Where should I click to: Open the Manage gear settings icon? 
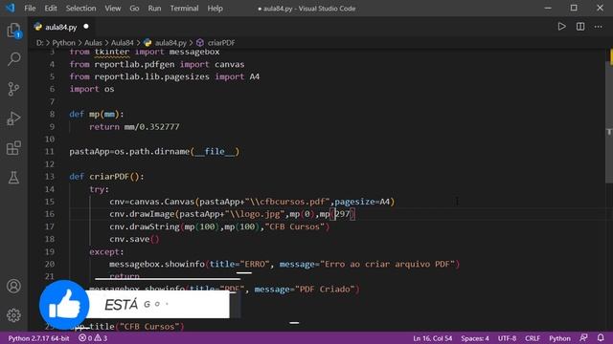pyautogui.click(x=13, y=315)
